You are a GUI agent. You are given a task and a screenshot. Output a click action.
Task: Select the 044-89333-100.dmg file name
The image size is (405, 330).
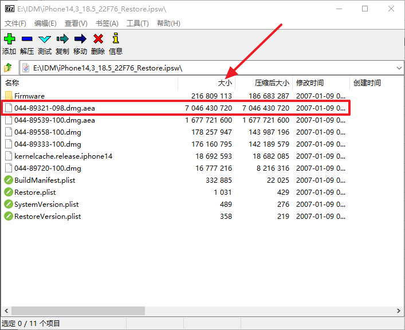[48, 144]
